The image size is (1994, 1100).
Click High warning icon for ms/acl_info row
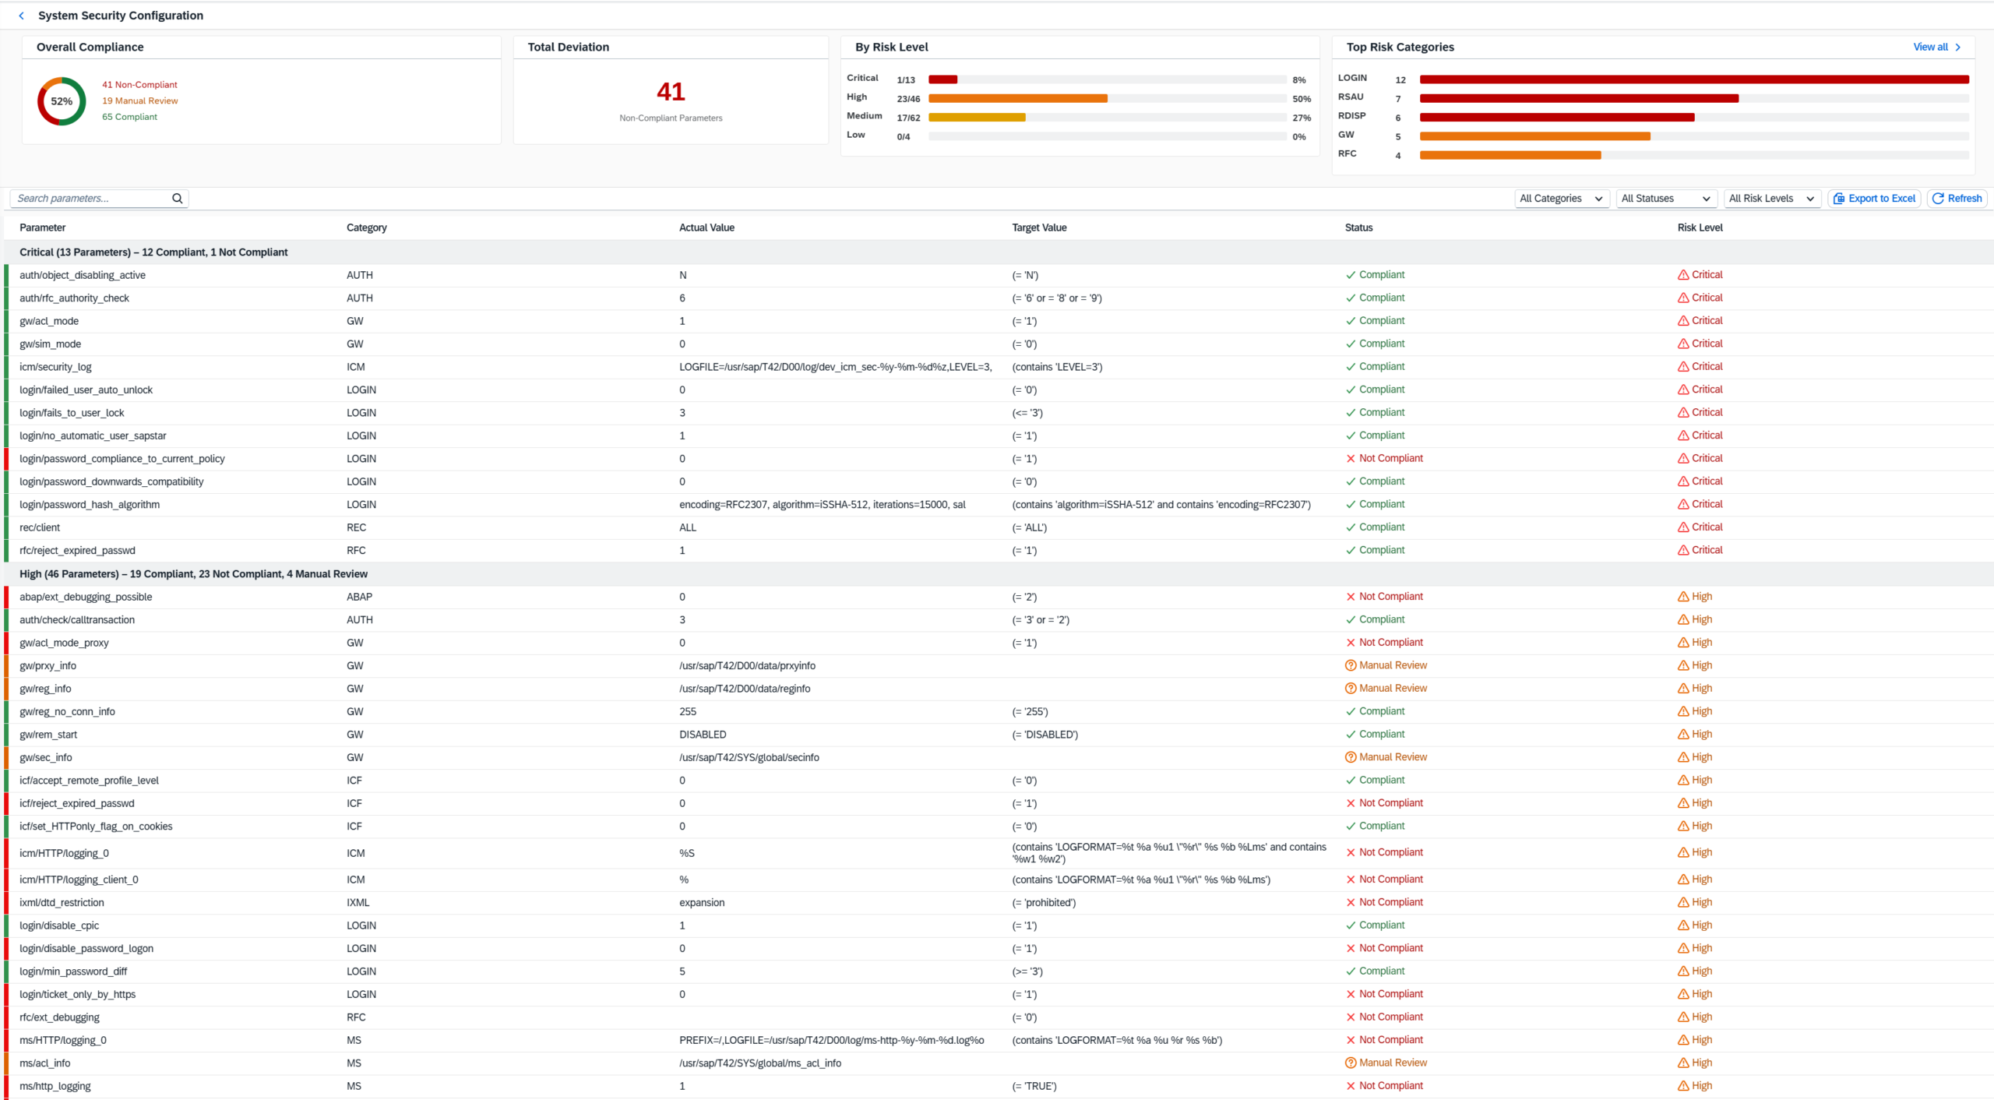click(1683, 1063)
